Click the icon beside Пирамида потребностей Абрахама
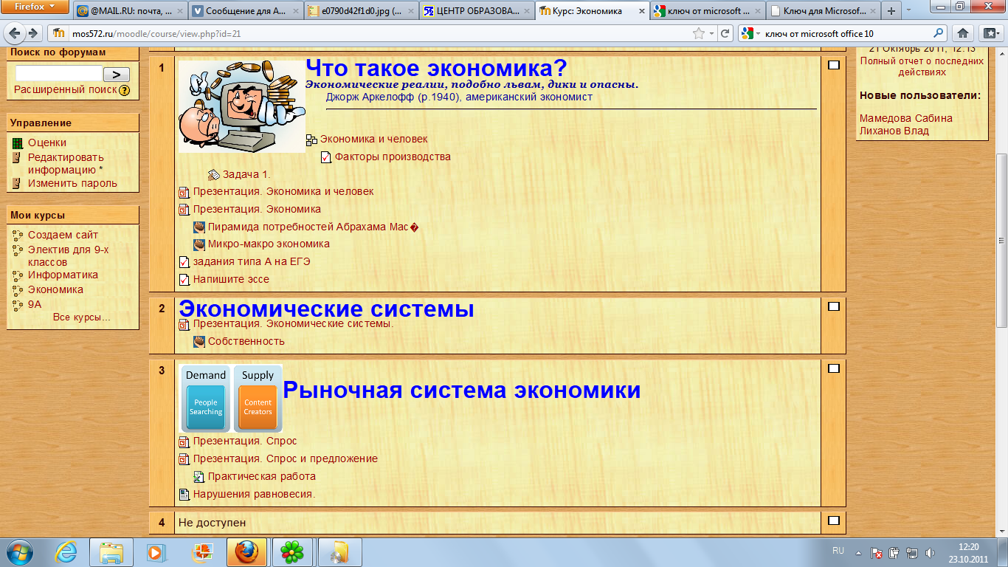Screen dimensions: 1008x567 199,227
